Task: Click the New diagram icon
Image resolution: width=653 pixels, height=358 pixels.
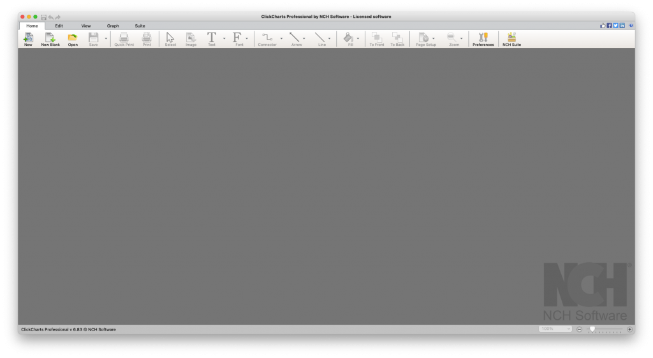Action: (28, 39)
